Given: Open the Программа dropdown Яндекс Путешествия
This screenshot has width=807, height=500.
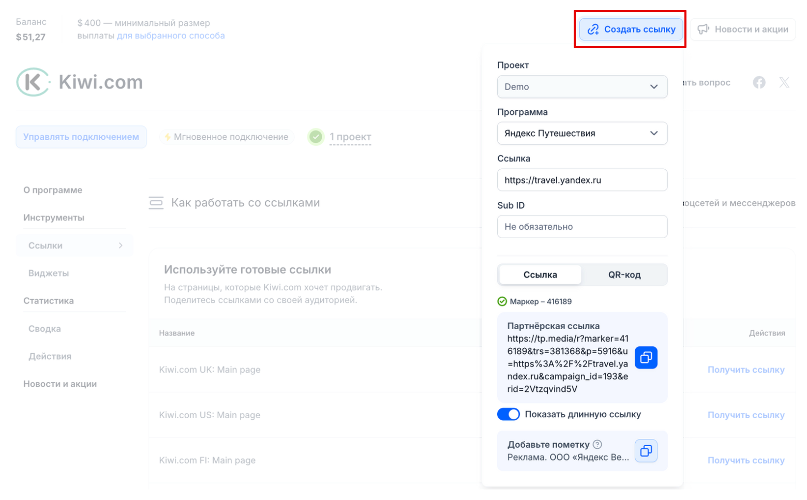Looking at the screenshot, I should click(582, 134).
